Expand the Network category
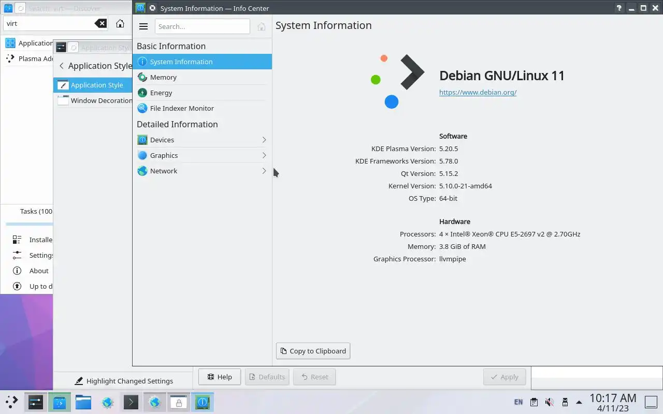This screenshot has height=414, width=663. coord(202,171)
